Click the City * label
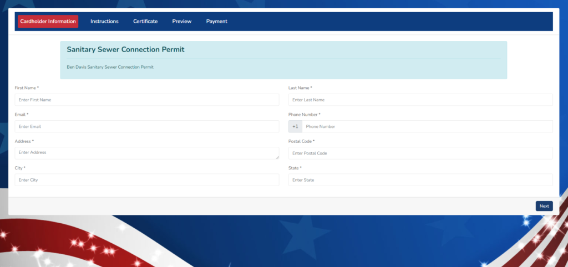The width and height of the screenshot is (568, 267). tap(20, 168)
